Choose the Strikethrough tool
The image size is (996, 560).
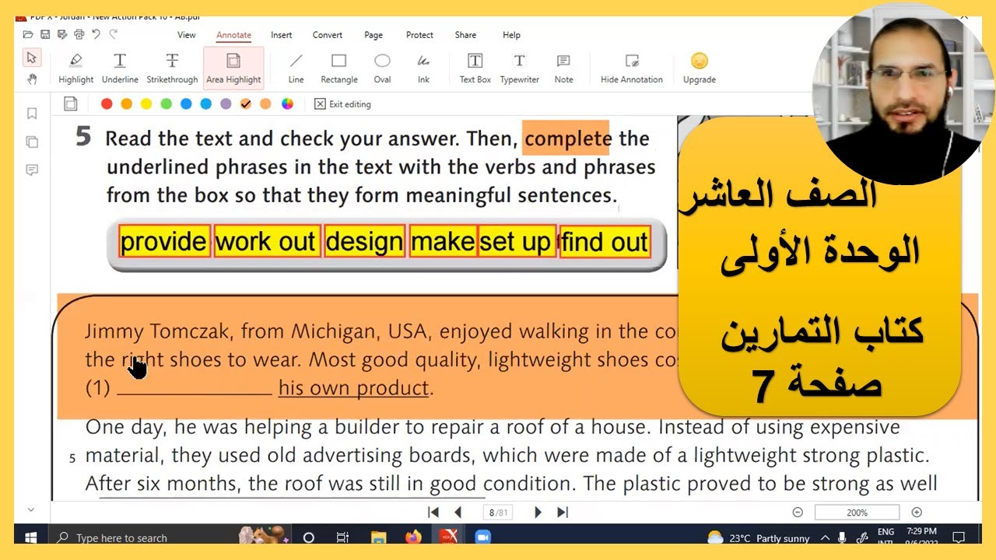(x=172, y=68)
